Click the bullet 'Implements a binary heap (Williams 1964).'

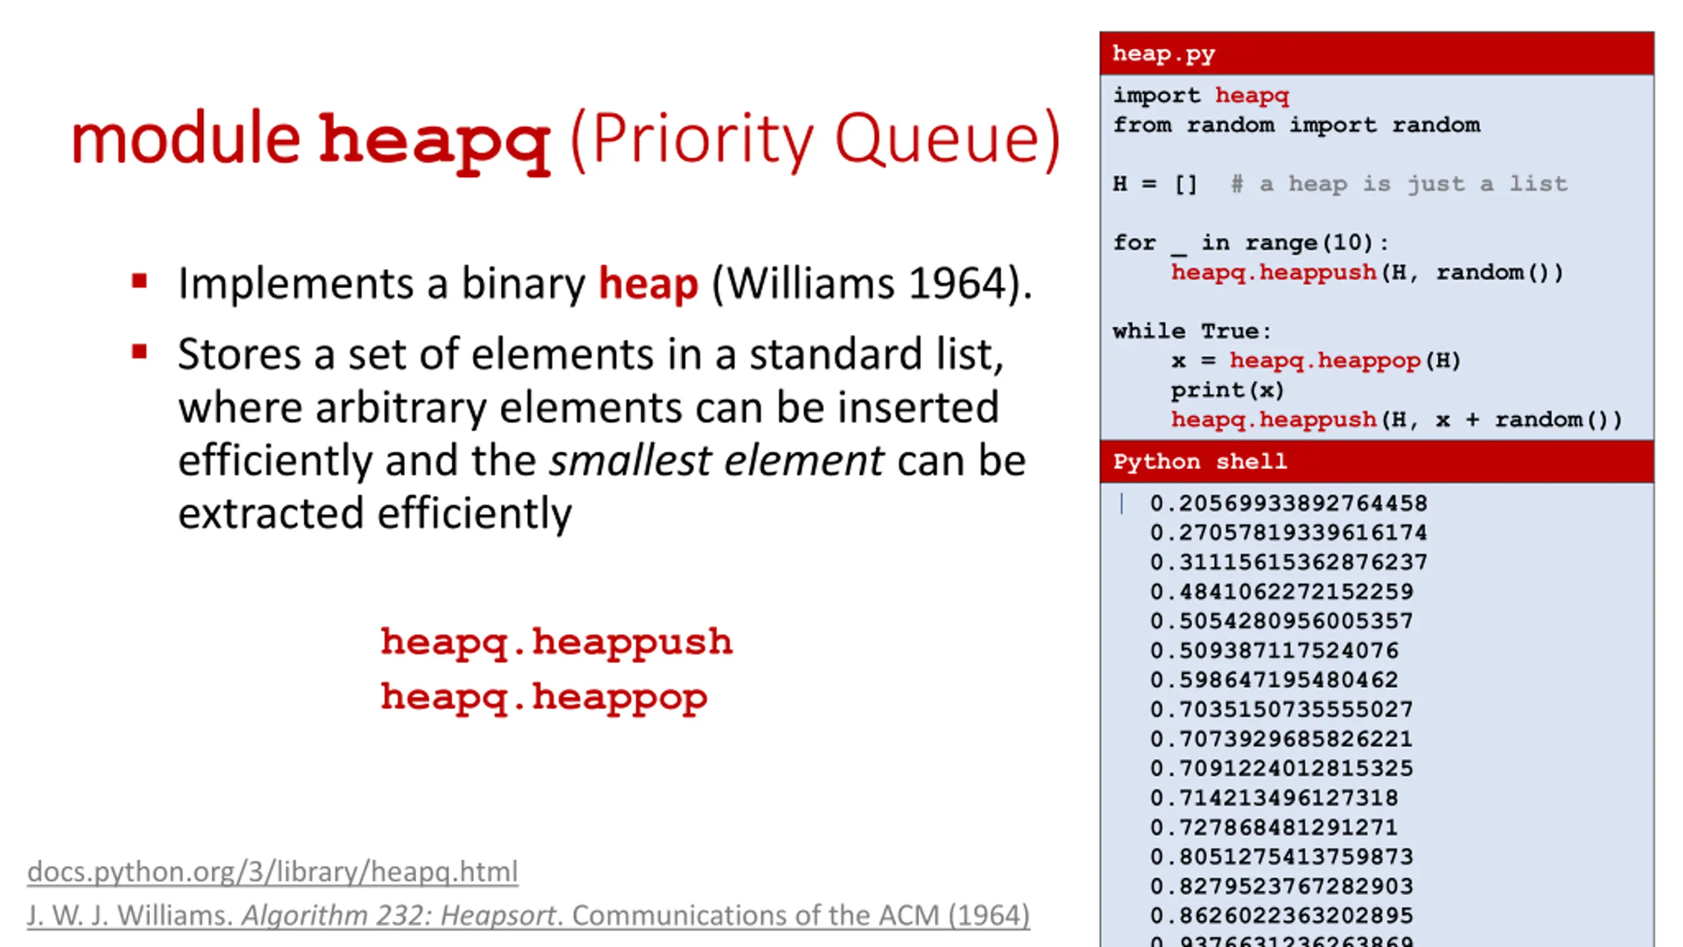coord(605,284)
